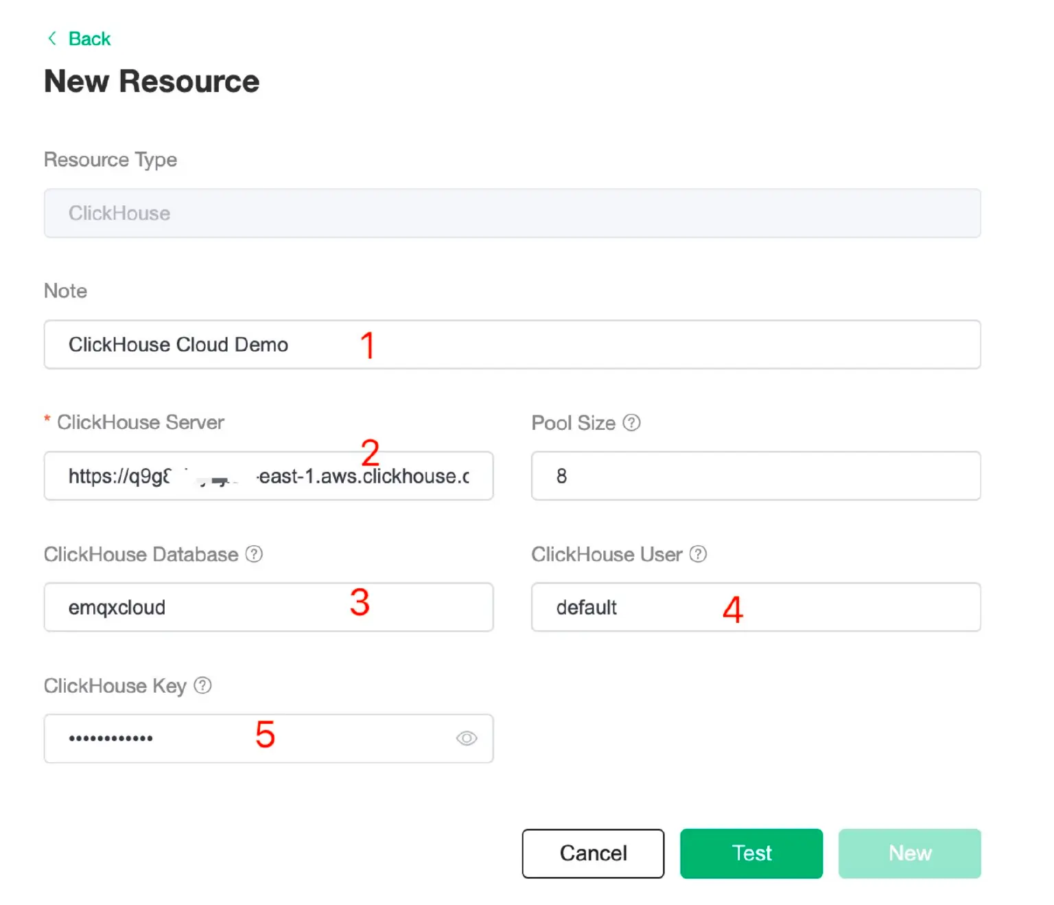Click the back chevron arrow icon
1054x905 pixels.
(x=52, y=38)
